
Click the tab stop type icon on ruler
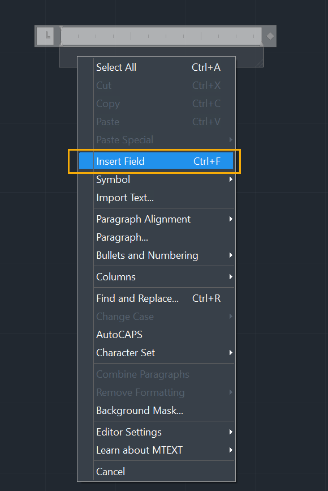click(45, 36)
